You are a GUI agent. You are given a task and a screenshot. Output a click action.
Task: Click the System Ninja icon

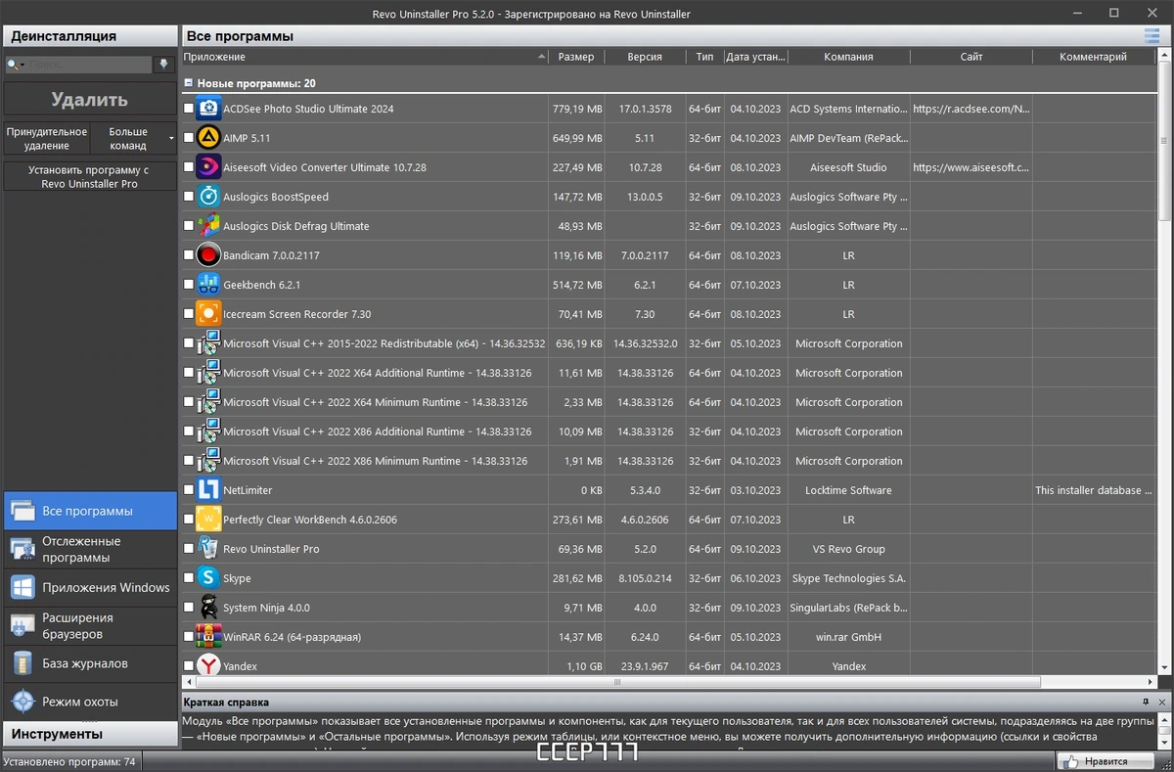click(208, 608)
